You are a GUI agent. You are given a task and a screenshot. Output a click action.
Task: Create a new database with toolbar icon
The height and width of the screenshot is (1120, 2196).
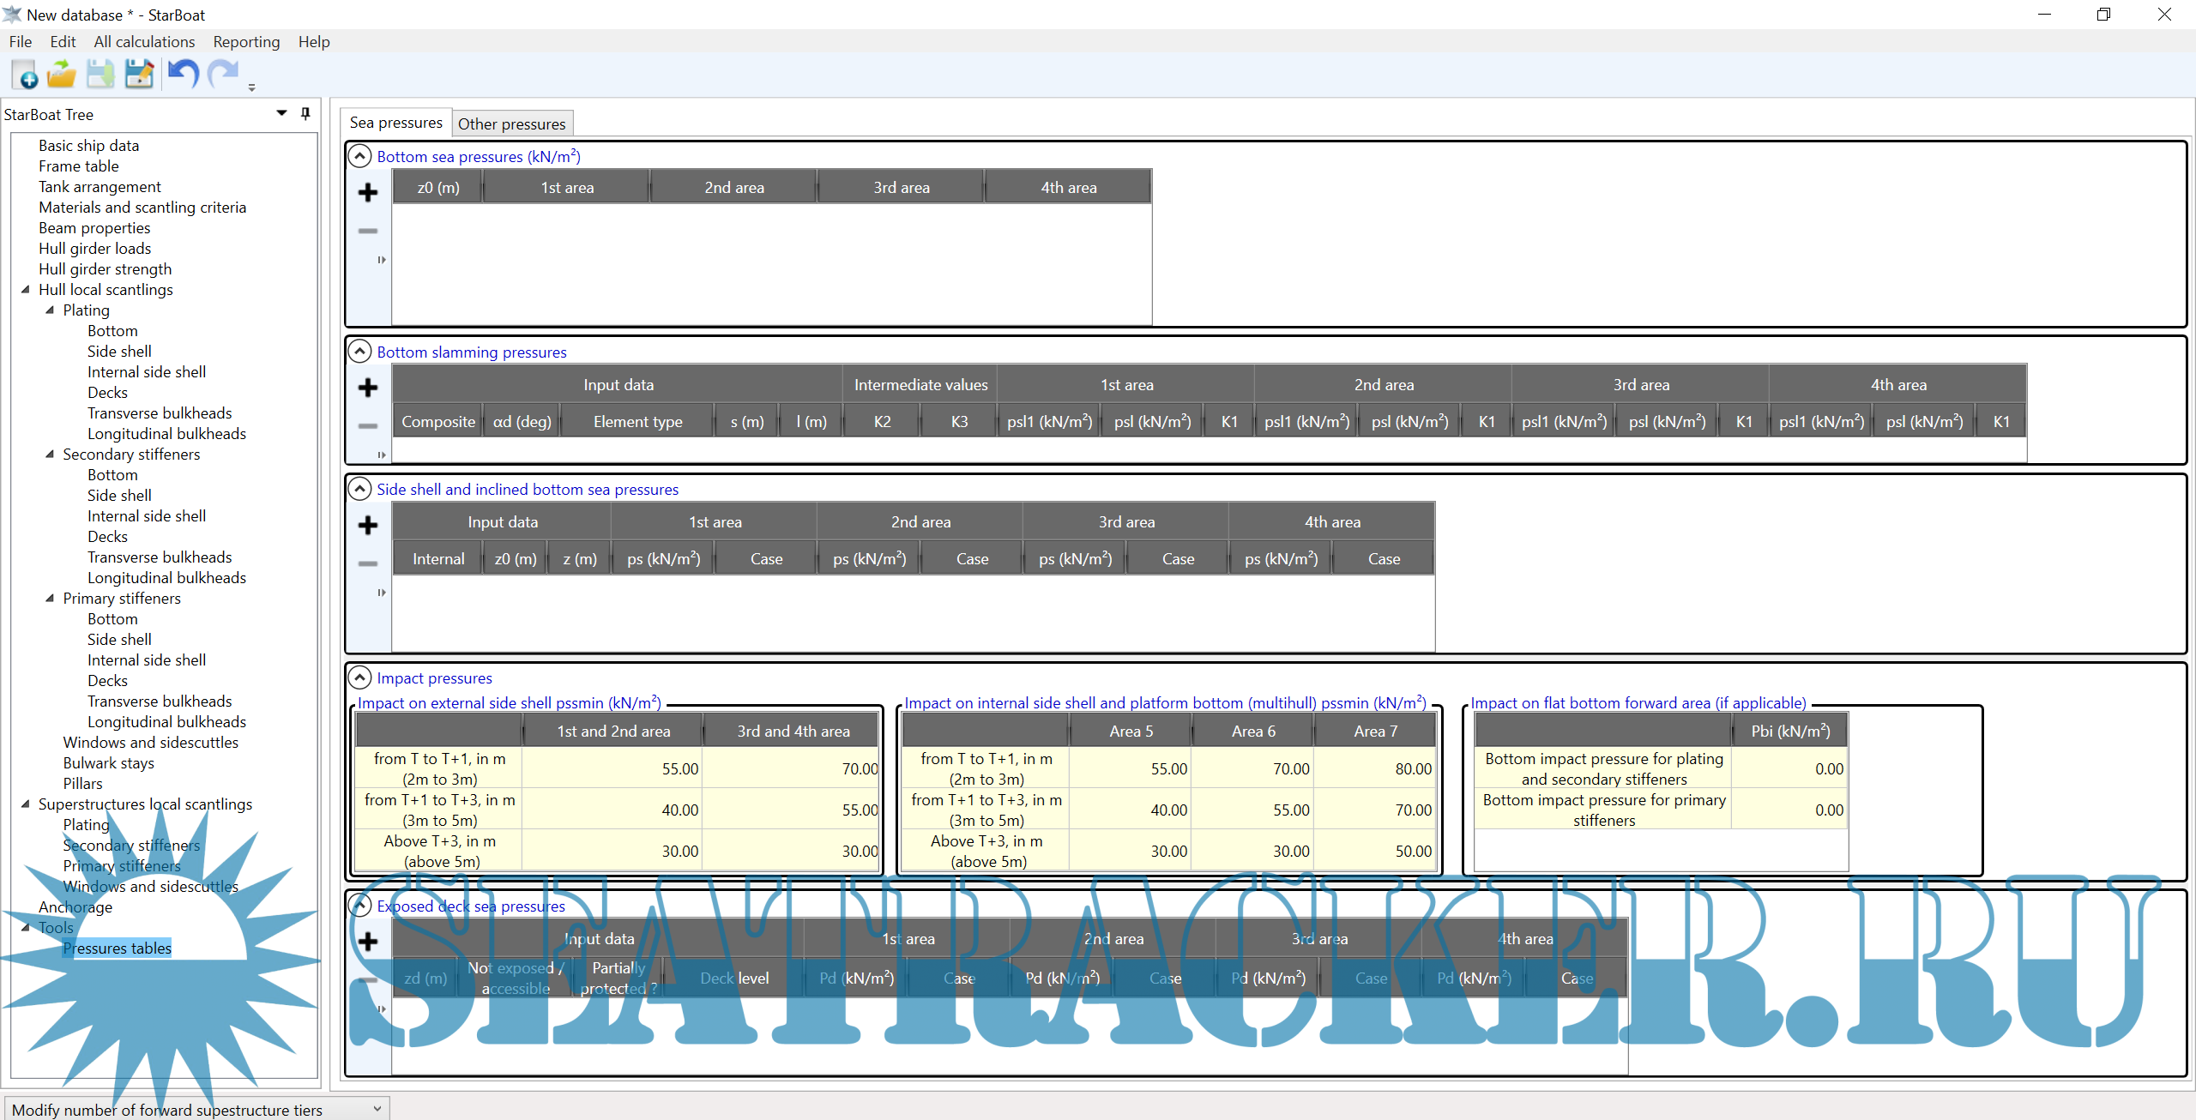coord(25,75)
